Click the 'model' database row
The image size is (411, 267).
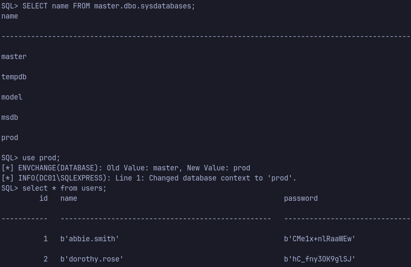[12, 97]
